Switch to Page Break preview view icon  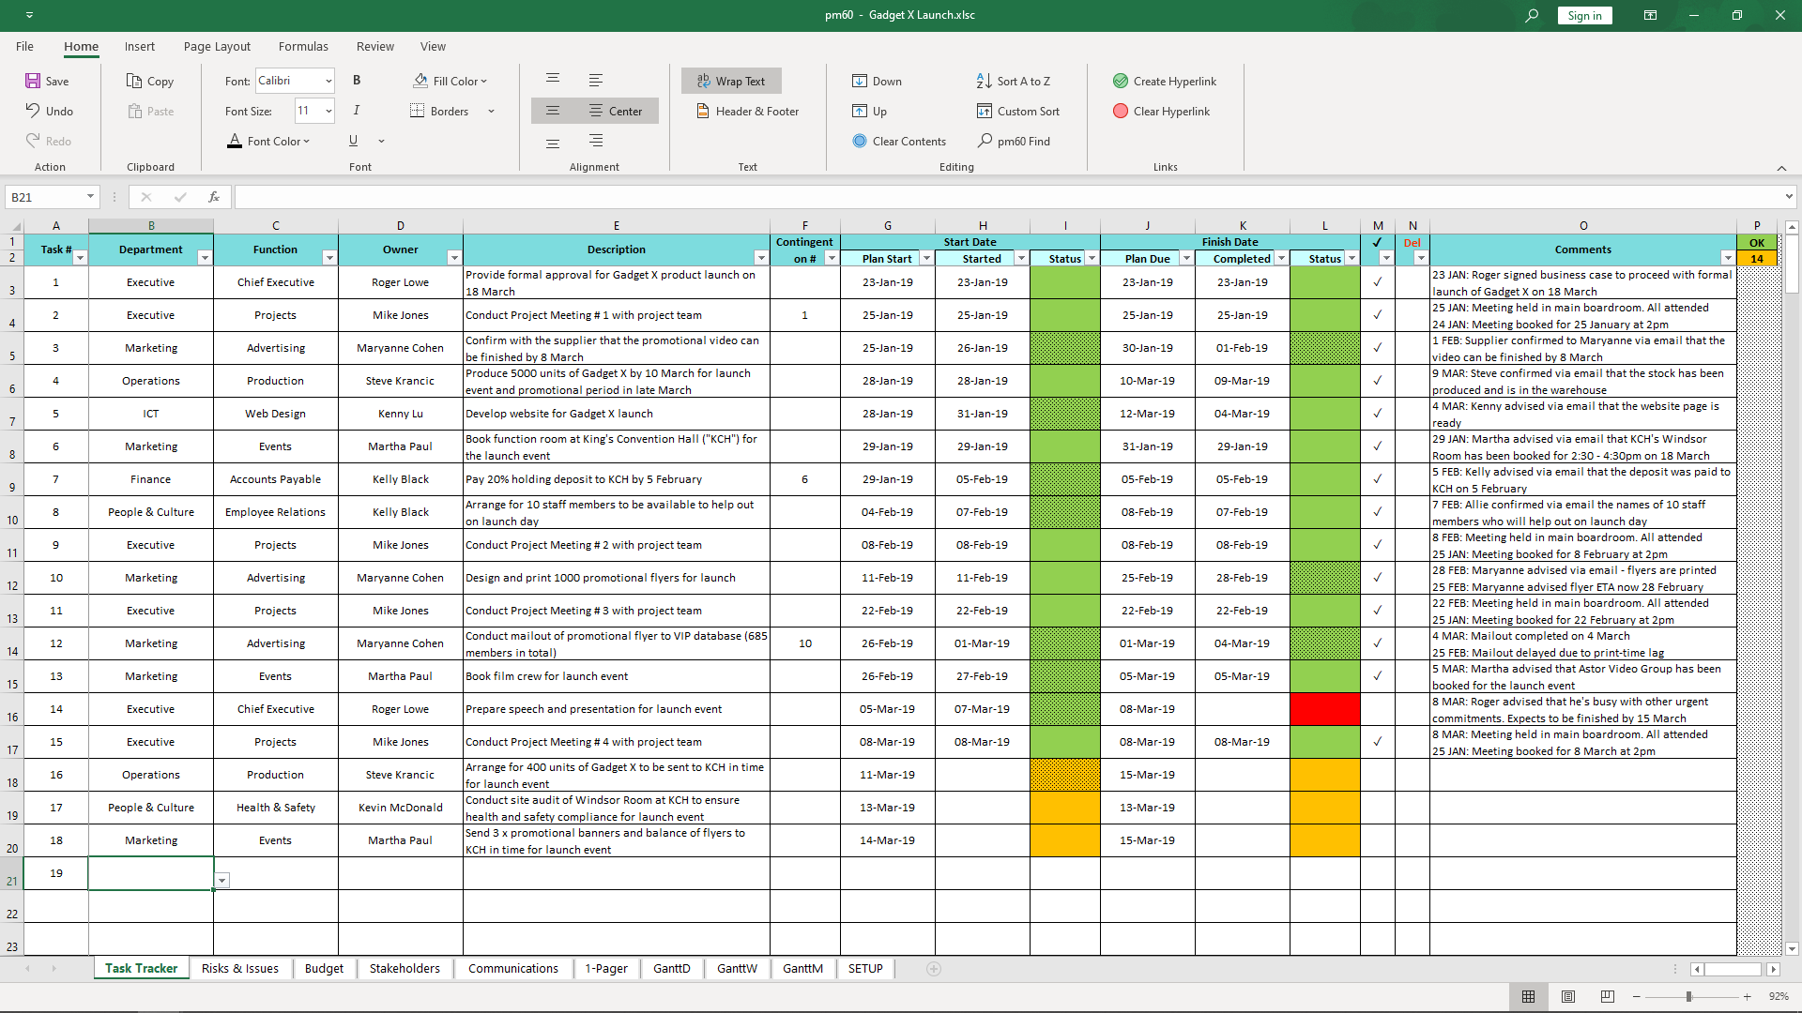[1608, 996]
